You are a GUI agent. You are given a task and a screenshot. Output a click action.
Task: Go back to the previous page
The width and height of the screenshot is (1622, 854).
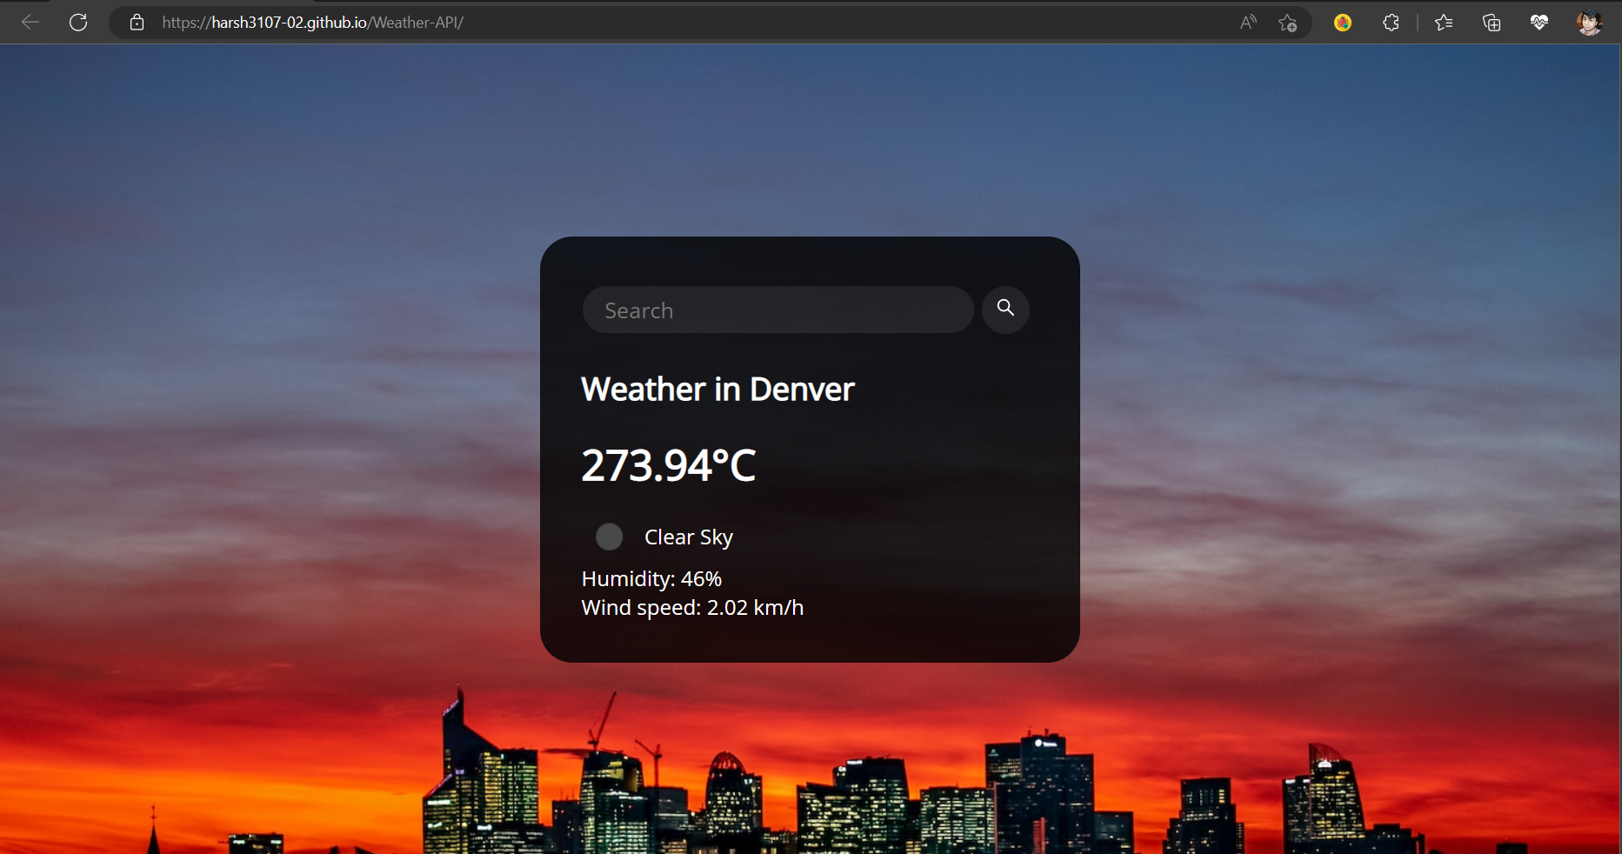(30, 23)
